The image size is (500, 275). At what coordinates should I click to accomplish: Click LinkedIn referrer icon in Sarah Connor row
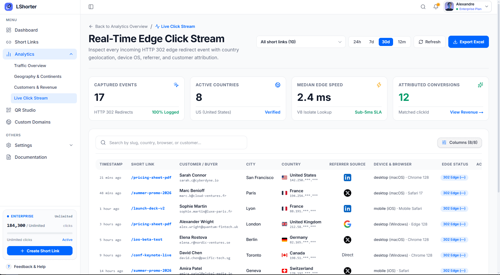(x=347, y=177)
